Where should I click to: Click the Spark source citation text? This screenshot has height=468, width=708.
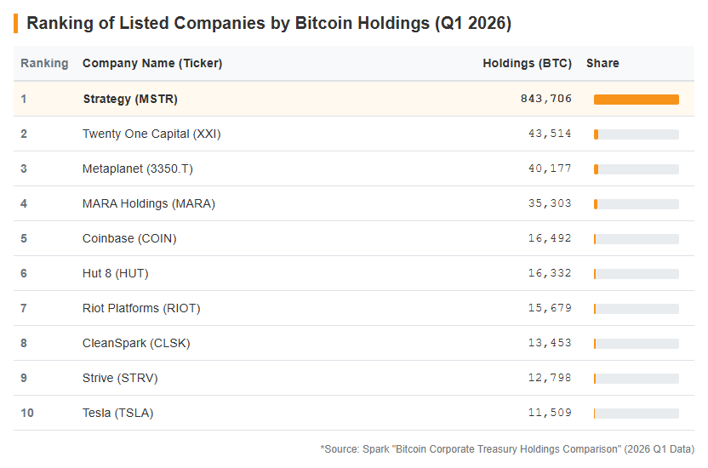(507, 449)
